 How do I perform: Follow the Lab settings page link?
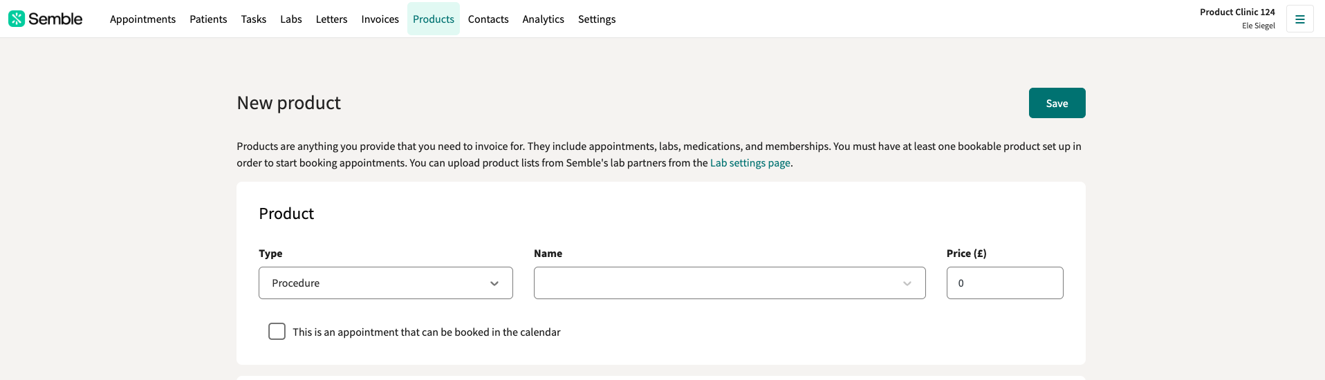point(750,163)
